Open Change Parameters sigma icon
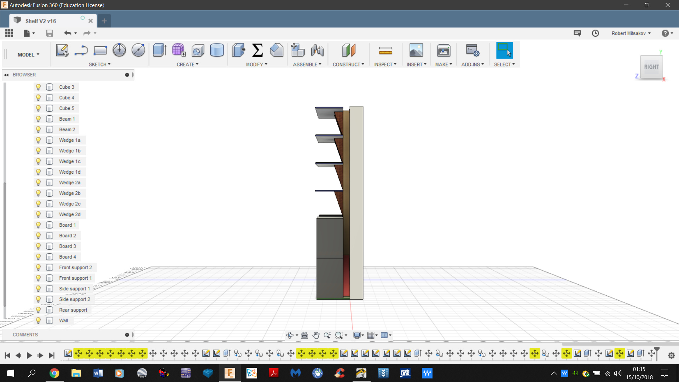This screenshot has height=382, width=679. tap(257, 50)
